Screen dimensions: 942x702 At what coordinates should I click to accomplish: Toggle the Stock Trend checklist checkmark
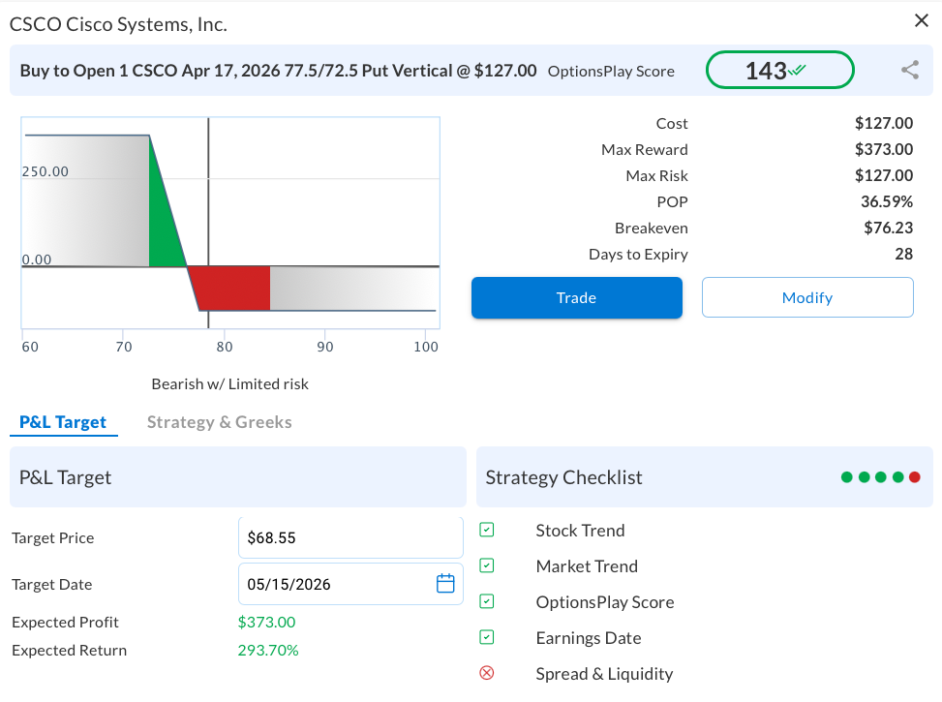(x=487, y=530)
